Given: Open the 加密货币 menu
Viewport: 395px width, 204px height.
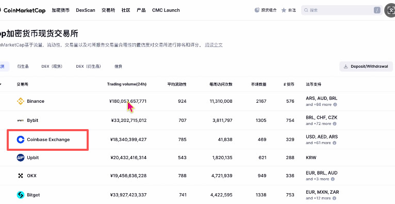Looking at the screenshot, I should (x=60, y=10).
